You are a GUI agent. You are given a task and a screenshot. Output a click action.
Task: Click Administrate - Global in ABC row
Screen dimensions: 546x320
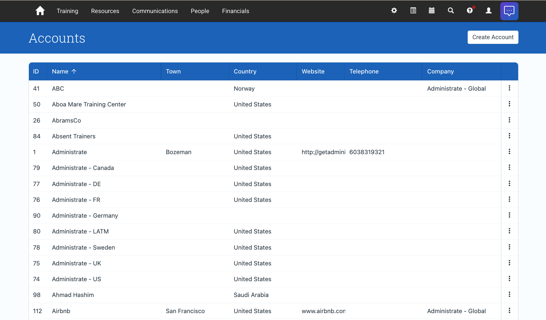[457, 89]
